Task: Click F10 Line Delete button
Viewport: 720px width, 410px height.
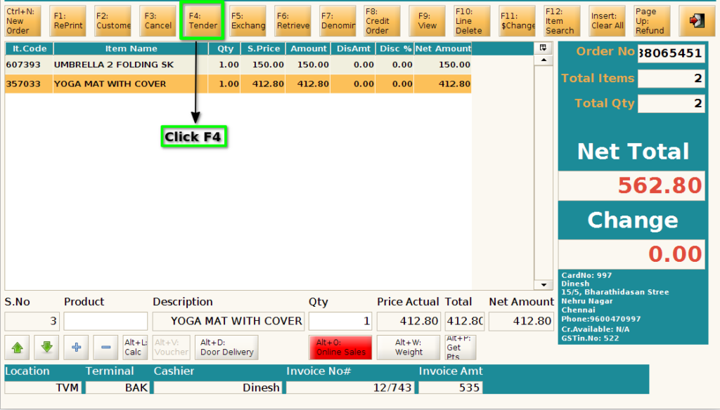Action: 472,20
